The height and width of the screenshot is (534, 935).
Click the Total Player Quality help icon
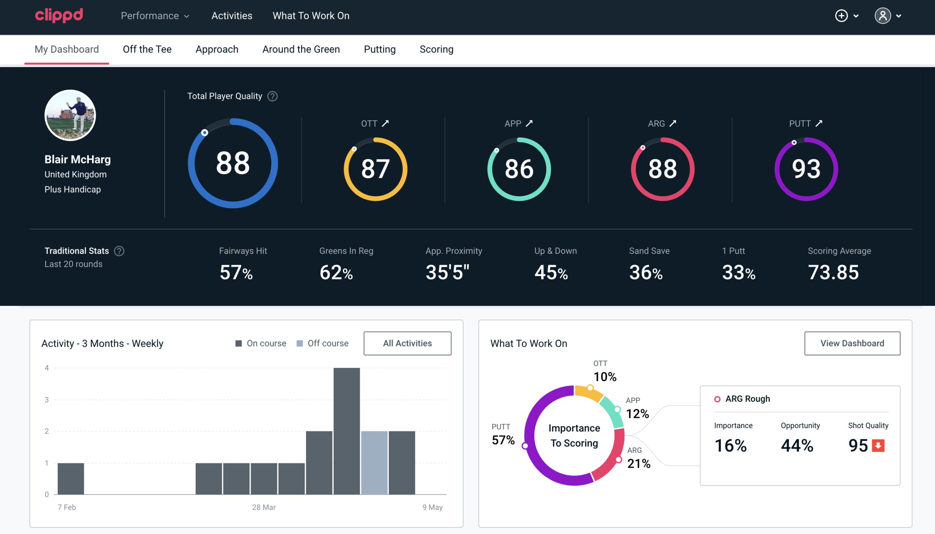272,96
